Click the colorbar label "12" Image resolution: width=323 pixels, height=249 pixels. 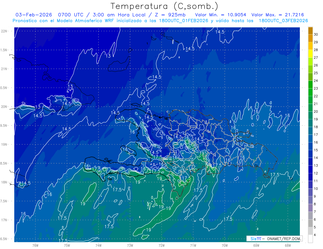tap(316, 173)
